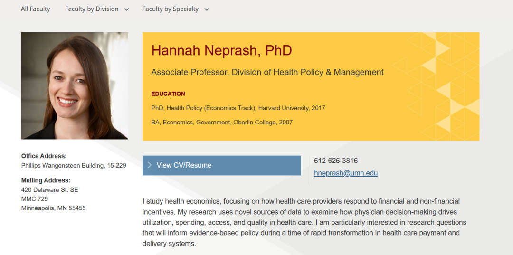Expand the Faculty by Division chevron arrow
The width and height of the screenshot is (513, 255).
coord(127,9)
